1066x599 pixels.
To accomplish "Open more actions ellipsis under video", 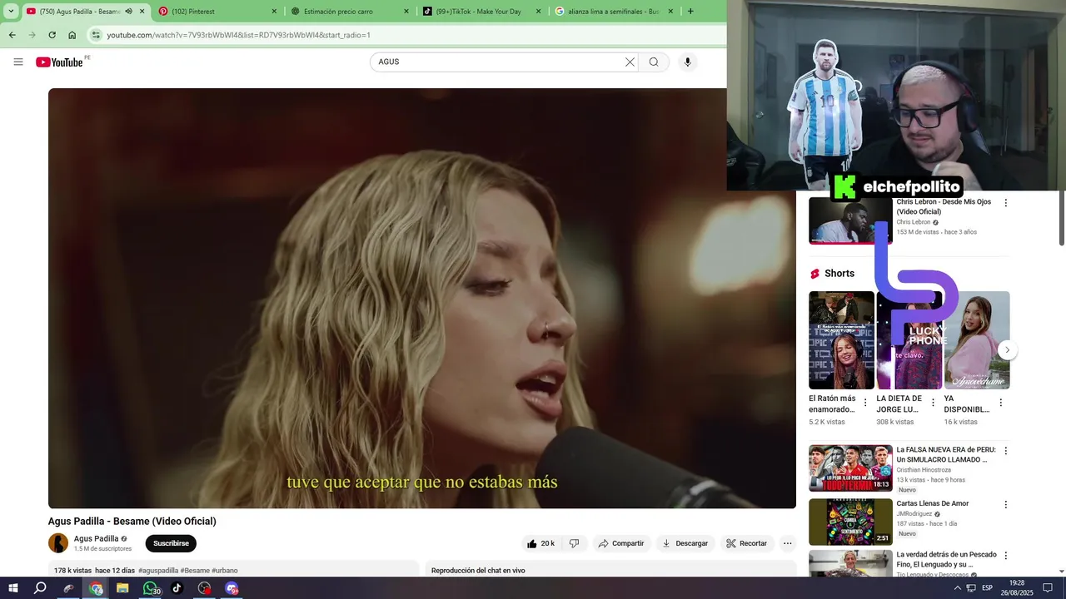I will pyautogui.click(x=787, y=543).
